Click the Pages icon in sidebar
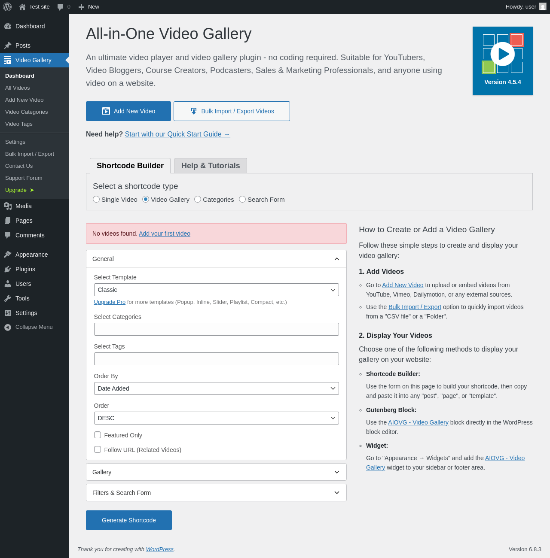The height and width of the screenshot is (558, 550). pyautogui.click(x=8, y=221)
